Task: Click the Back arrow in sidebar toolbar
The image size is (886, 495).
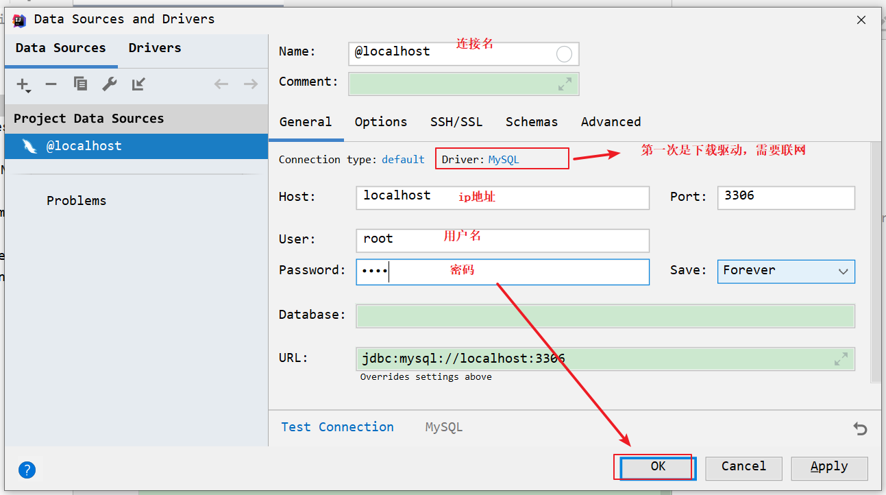Action: [x=221, y=84]
